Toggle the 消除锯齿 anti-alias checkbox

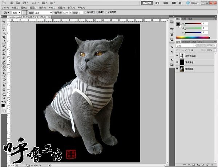click(x=85, y=12)
